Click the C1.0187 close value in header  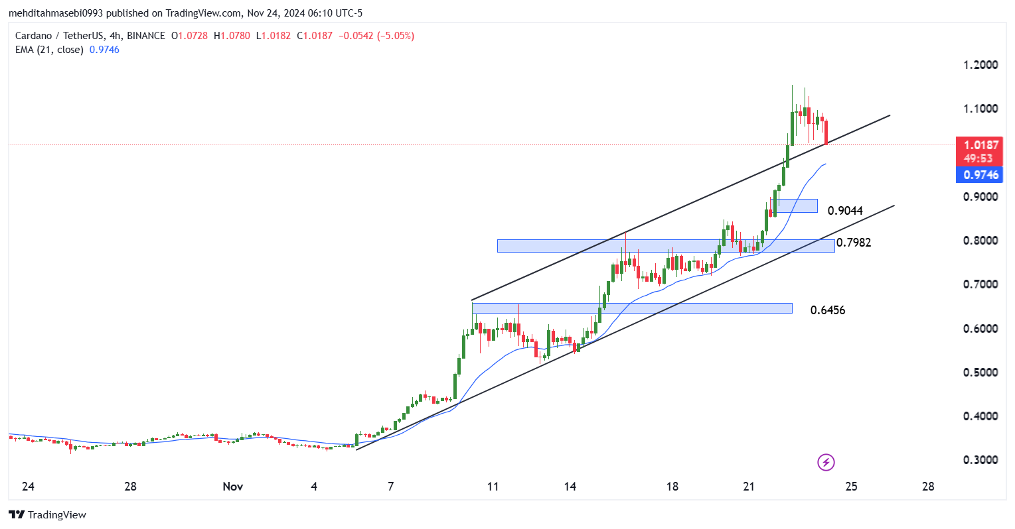pos(315,36)
